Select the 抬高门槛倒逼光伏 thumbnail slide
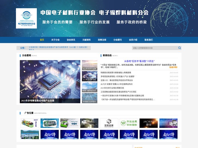 pyautogui.click(x=90, y=87)
